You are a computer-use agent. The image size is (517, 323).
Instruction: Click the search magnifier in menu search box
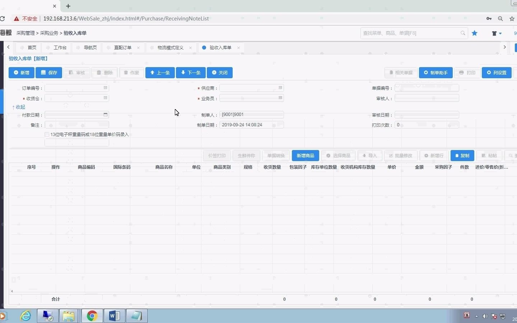click(463, 33)
